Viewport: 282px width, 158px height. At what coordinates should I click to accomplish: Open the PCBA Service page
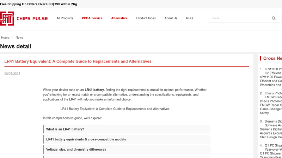92,18
